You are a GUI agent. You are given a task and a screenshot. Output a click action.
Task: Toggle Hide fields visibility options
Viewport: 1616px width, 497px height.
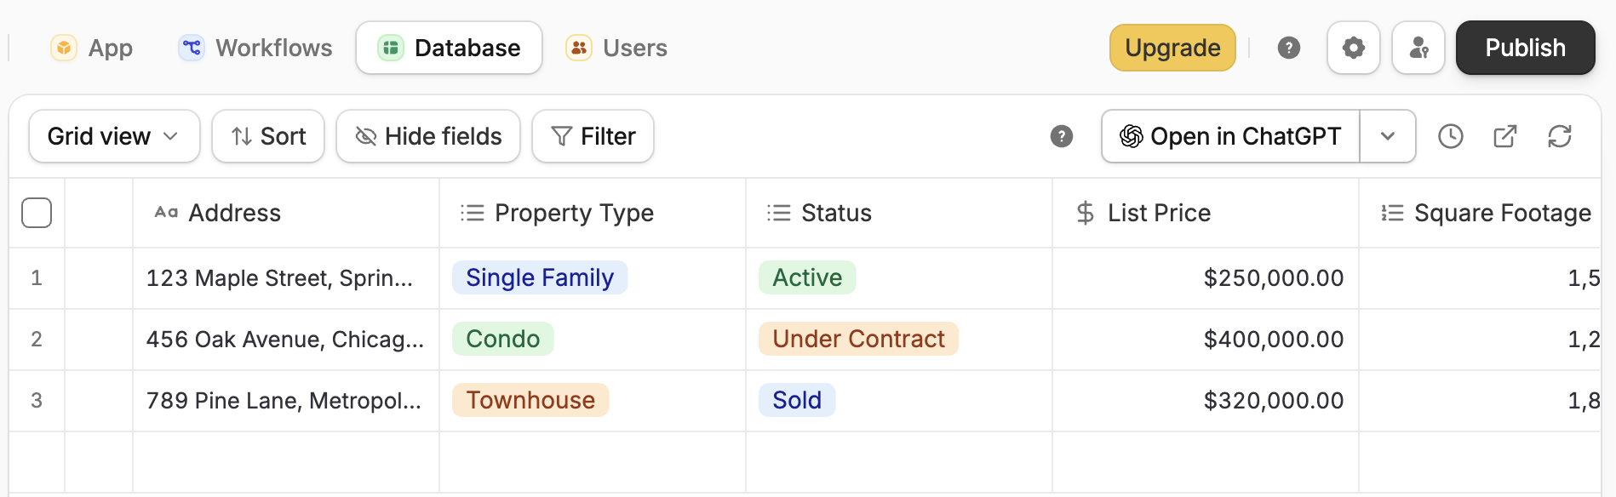tap(428, 136)
